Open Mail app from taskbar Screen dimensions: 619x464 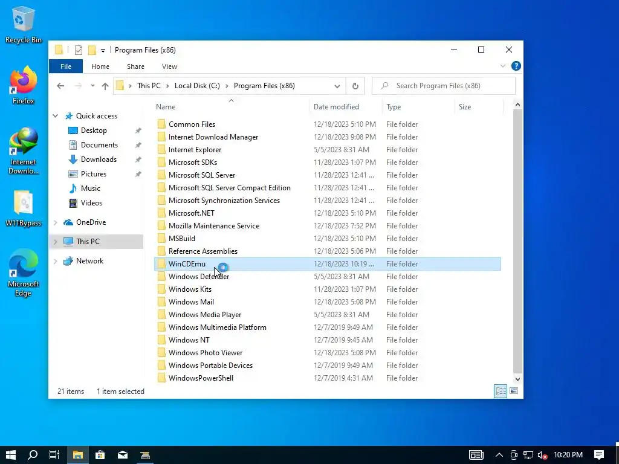[123, 455]
